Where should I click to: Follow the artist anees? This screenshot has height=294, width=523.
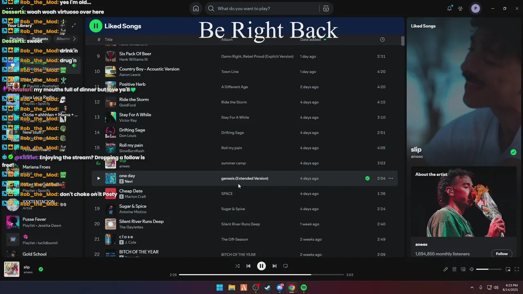pos(502,254)
